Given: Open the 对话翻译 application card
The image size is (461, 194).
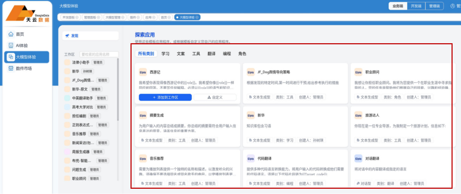Looking at the screenshot, I should click(403, 169).
